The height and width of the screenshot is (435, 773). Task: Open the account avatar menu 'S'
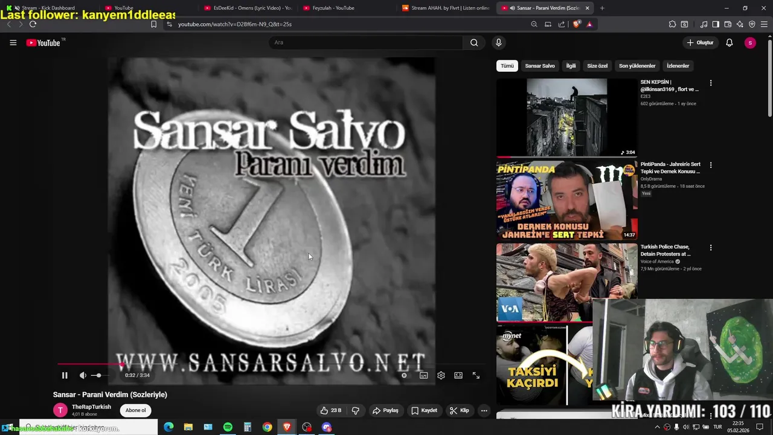750,42
